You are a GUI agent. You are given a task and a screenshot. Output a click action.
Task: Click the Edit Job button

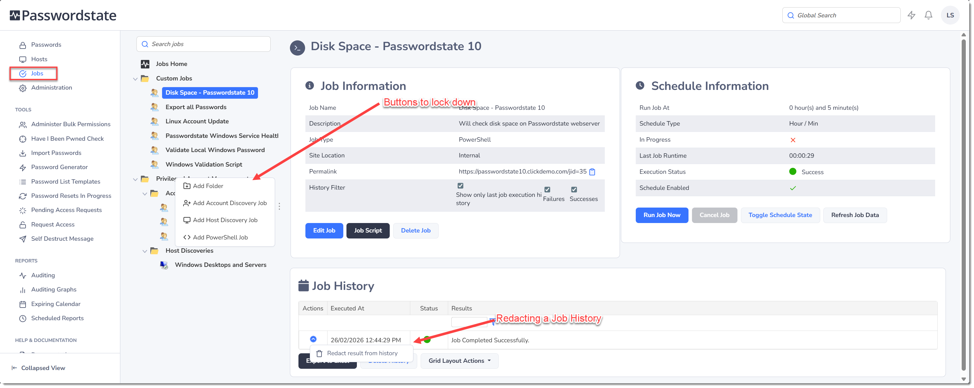click(324, 231)
